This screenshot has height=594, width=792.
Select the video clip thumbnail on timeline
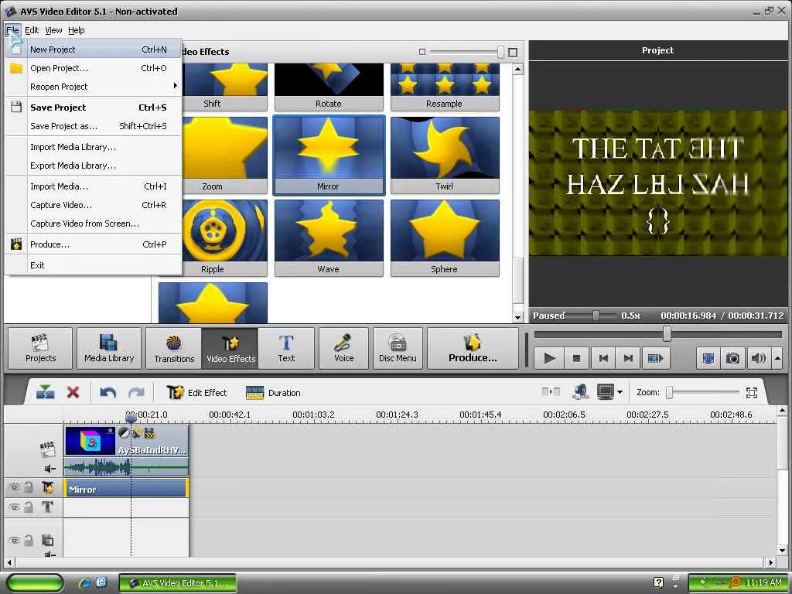point(90,440)
